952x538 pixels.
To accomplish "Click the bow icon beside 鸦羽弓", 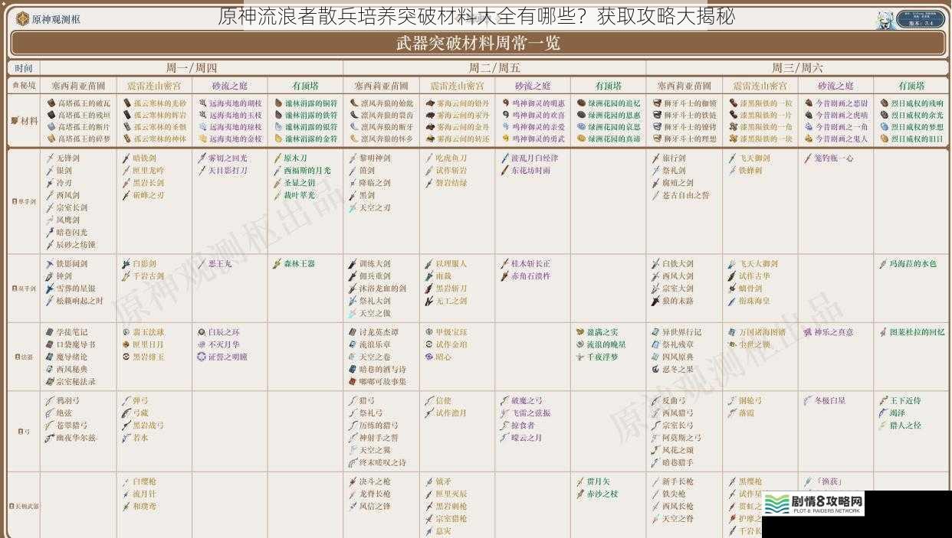I will click(50, 400).
